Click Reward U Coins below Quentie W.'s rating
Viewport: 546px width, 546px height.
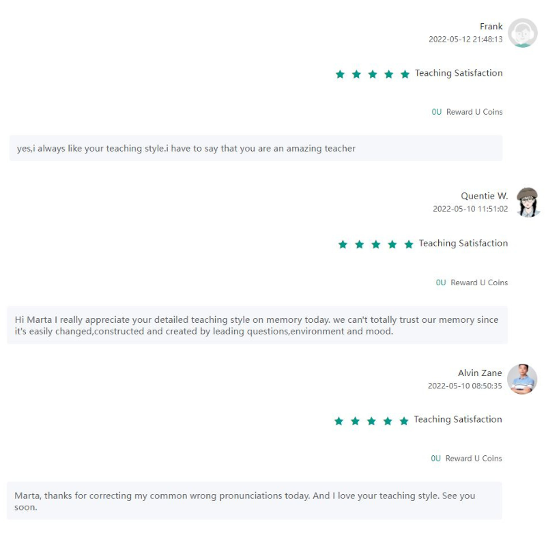pos(480,283)
